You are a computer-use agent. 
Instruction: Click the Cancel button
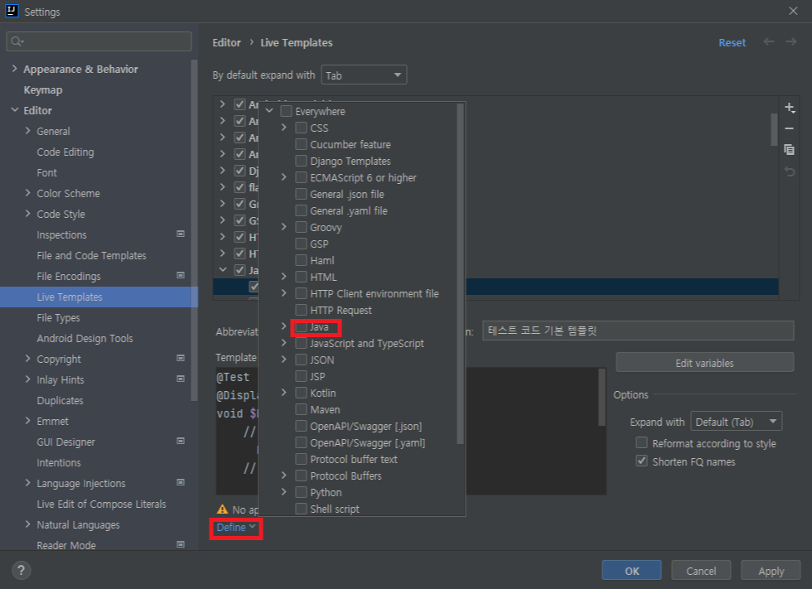point(701,571)
